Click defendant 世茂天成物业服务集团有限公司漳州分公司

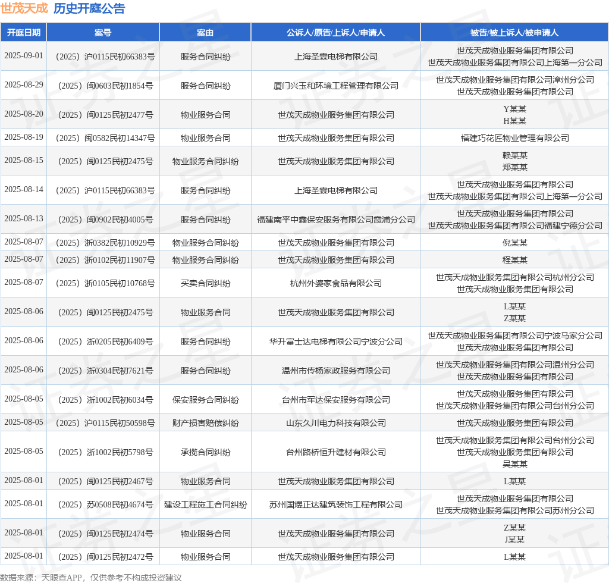(514, 80)
